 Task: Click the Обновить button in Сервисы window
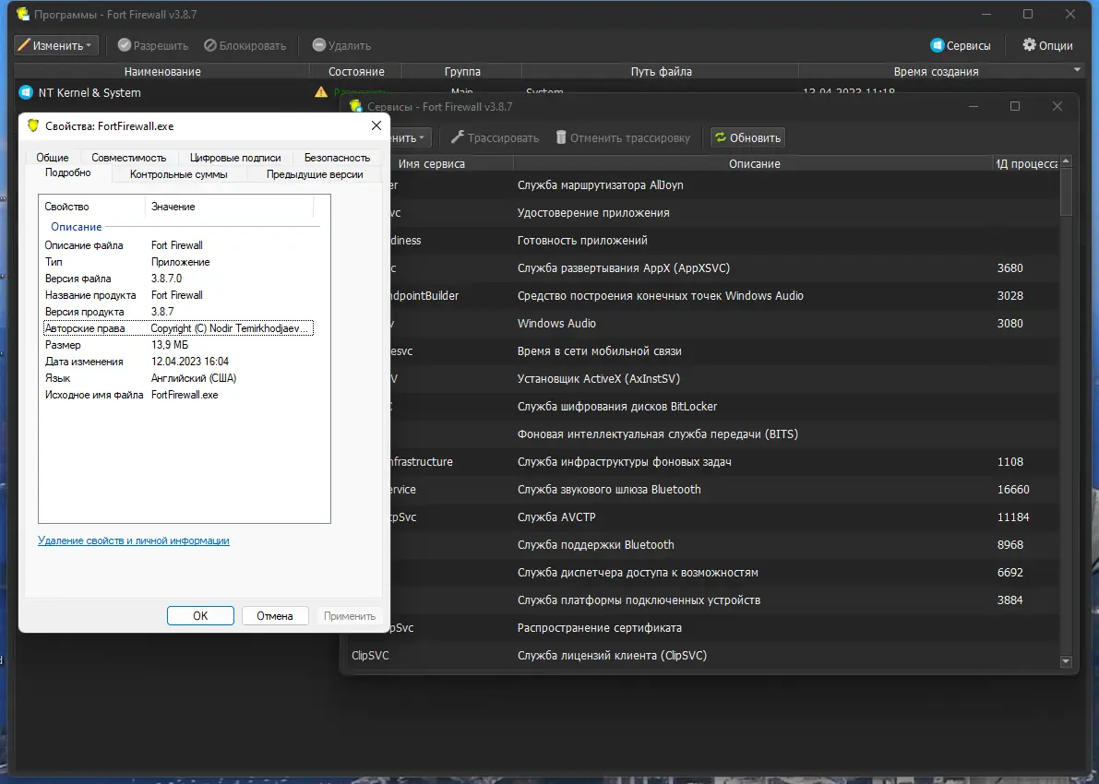[x=747, y=138]
